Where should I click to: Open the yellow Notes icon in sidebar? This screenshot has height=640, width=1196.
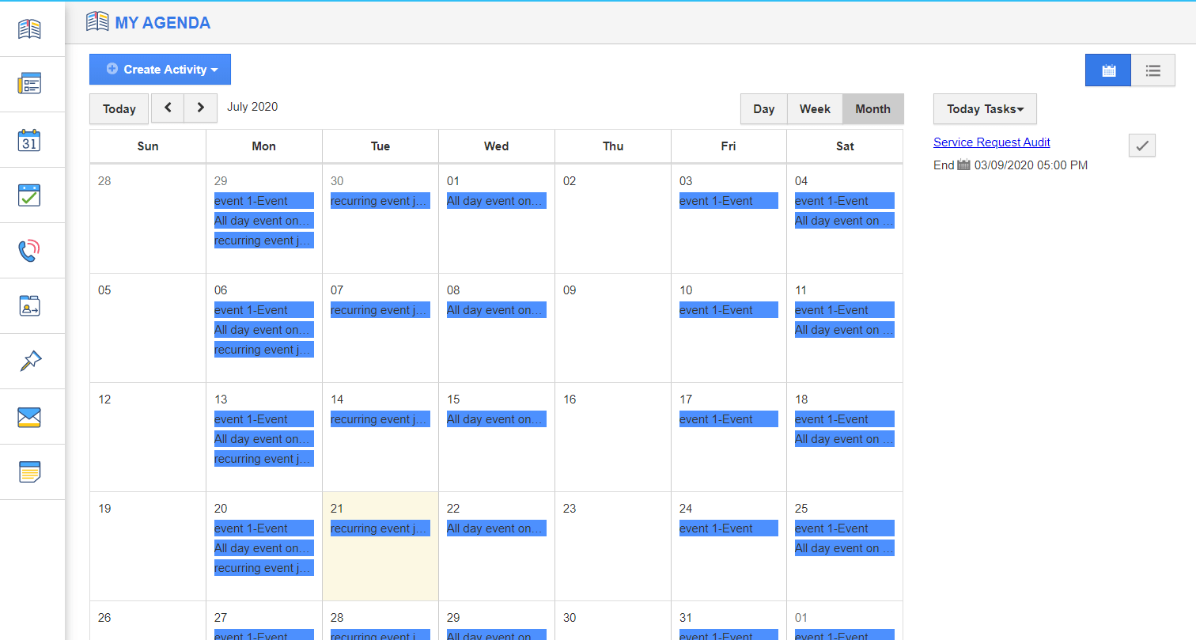[30, 472]
